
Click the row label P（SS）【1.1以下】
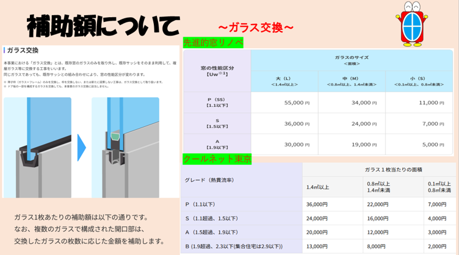217,102
